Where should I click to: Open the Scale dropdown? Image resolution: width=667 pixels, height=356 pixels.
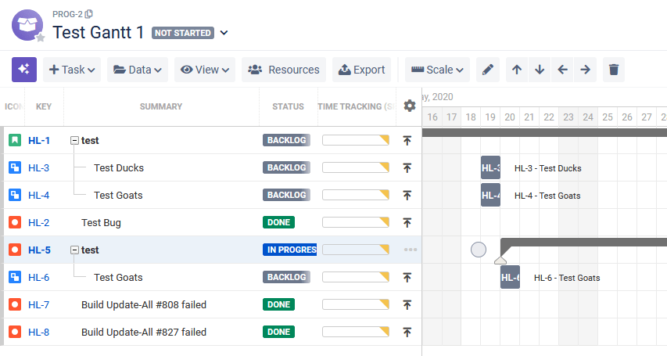click(x=437, y=70)
